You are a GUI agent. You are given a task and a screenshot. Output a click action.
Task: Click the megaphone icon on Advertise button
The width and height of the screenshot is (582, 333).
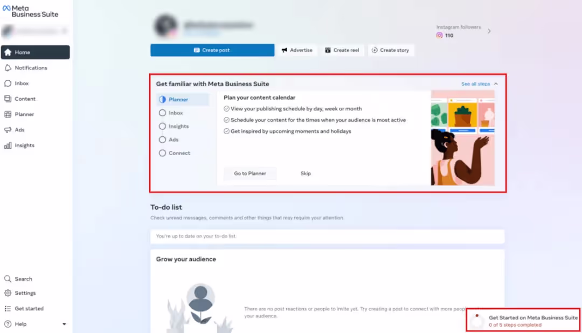[x=285, y=50]
